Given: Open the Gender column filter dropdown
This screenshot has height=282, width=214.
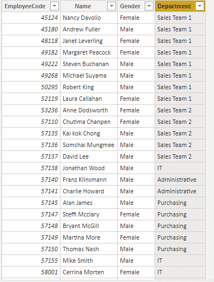Looking at the screenshot, I should [149, 6].
